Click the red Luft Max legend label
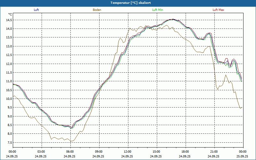The height and width of the screenshot is (160, 256). [218, 10]
